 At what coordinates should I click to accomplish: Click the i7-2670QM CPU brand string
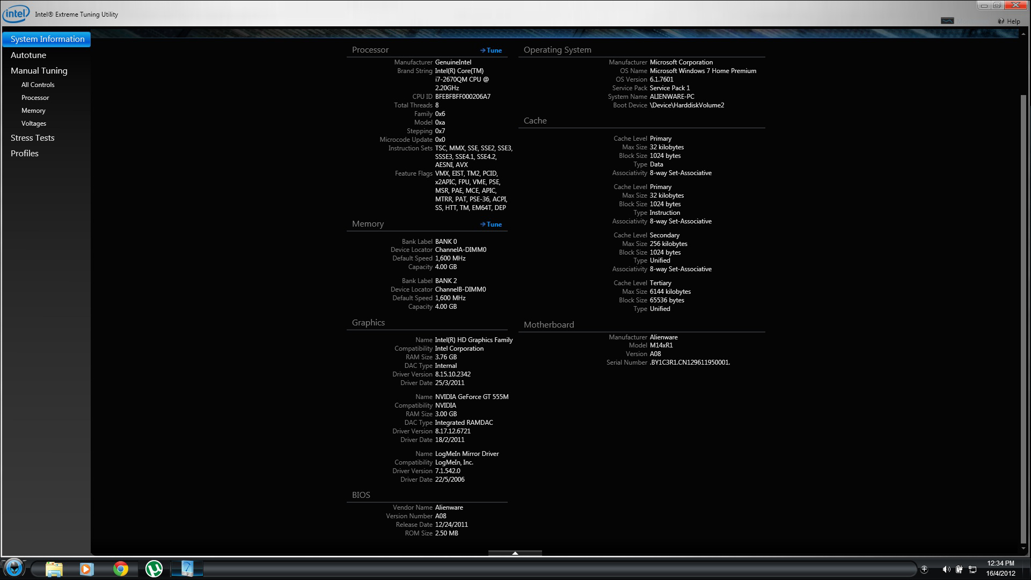[462, 79]
